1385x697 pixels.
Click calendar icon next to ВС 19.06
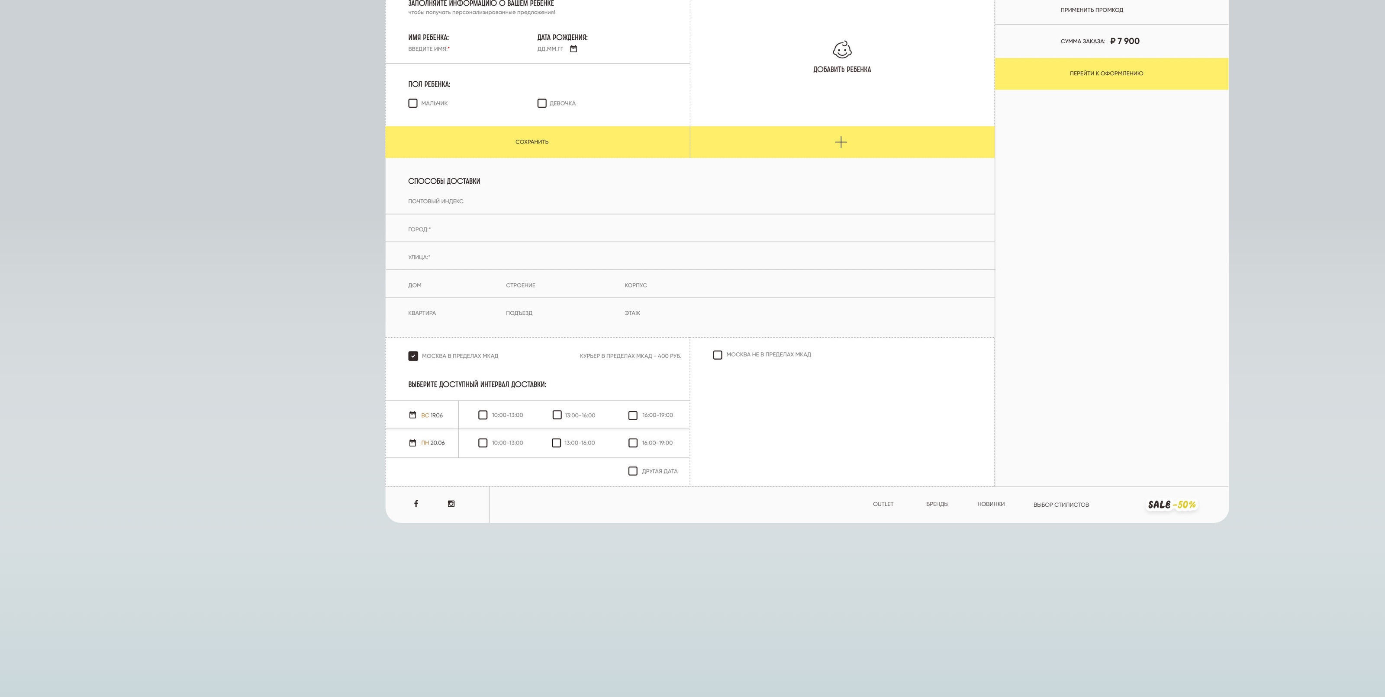tap(412, 415)
